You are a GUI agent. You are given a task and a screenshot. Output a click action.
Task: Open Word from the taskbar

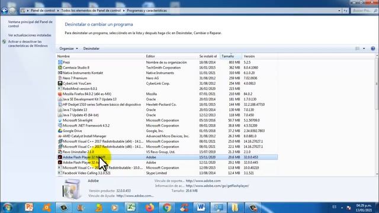point(201,208)
